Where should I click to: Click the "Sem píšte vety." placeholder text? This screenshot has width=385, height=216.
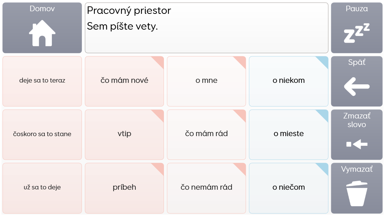tap(122, 27)
